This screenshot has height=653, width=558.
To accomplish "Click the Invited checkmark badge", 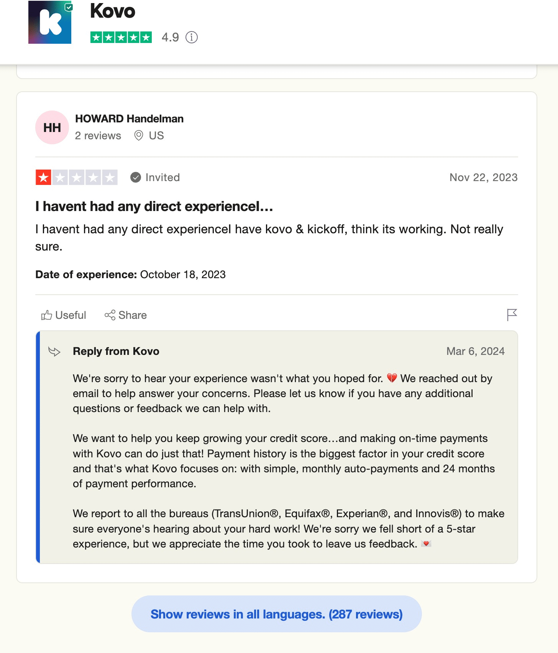I will point(135,177).
